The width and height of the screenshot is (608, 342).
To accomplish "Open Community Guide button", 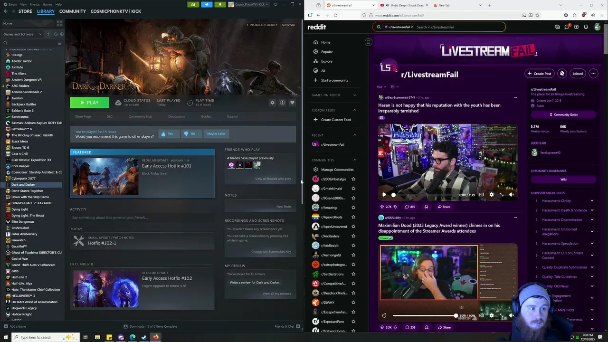I will point(563,114).
